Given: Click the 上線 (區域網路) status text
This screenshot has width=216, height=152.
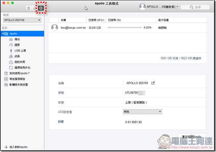Looking at the screenshot, I should point(136,102).
